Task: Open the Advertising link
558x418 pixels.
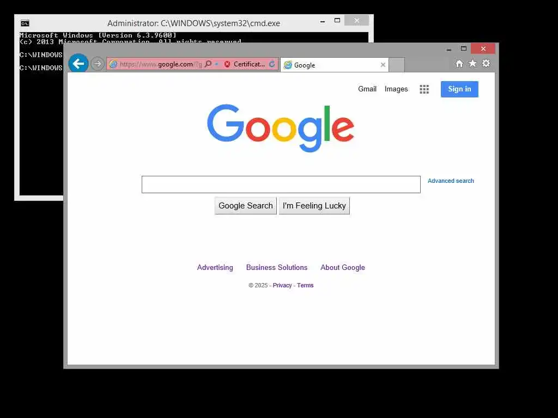Action: [215, 268]
